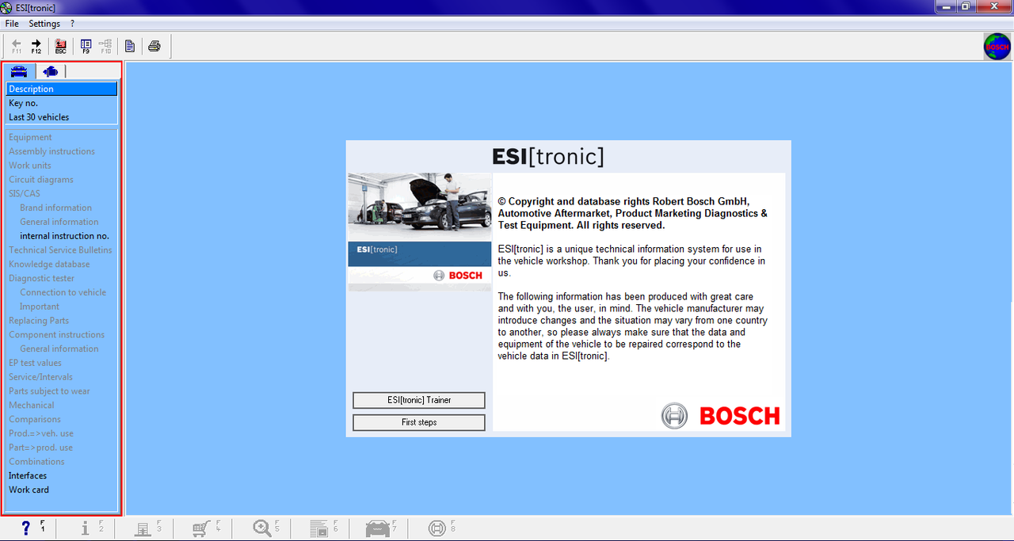
Task: Select Service/Intervals entry
Action: 40,377
